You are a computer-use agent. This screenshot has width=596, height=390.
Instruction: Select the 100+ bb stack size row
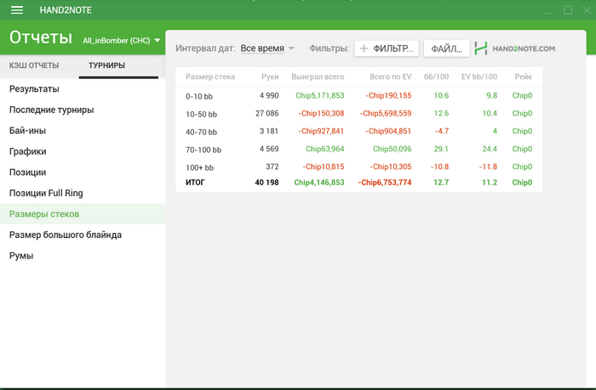click(x=358, y=167)
